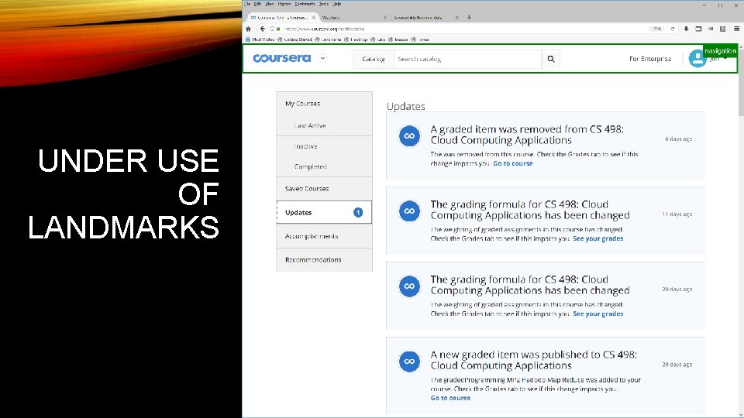Click the Search catalog input field
744x418 pixels.
[467, 59]
